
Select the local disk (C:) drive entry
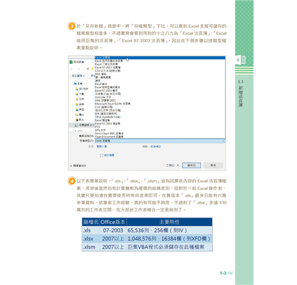pyautogui.click(x=85, y=125)
